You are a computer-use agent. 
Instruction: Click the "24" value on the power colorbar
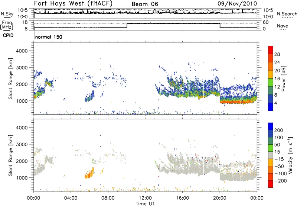(x=277, y=62)
